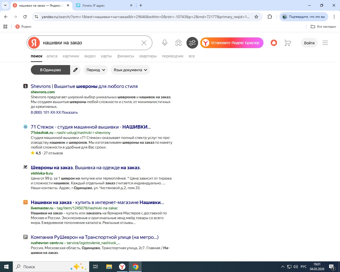Image resolution: width=340 pixels, height=272 pixels.
Task: Open the Chrome three-dot menu
Action: click(334, 17)
